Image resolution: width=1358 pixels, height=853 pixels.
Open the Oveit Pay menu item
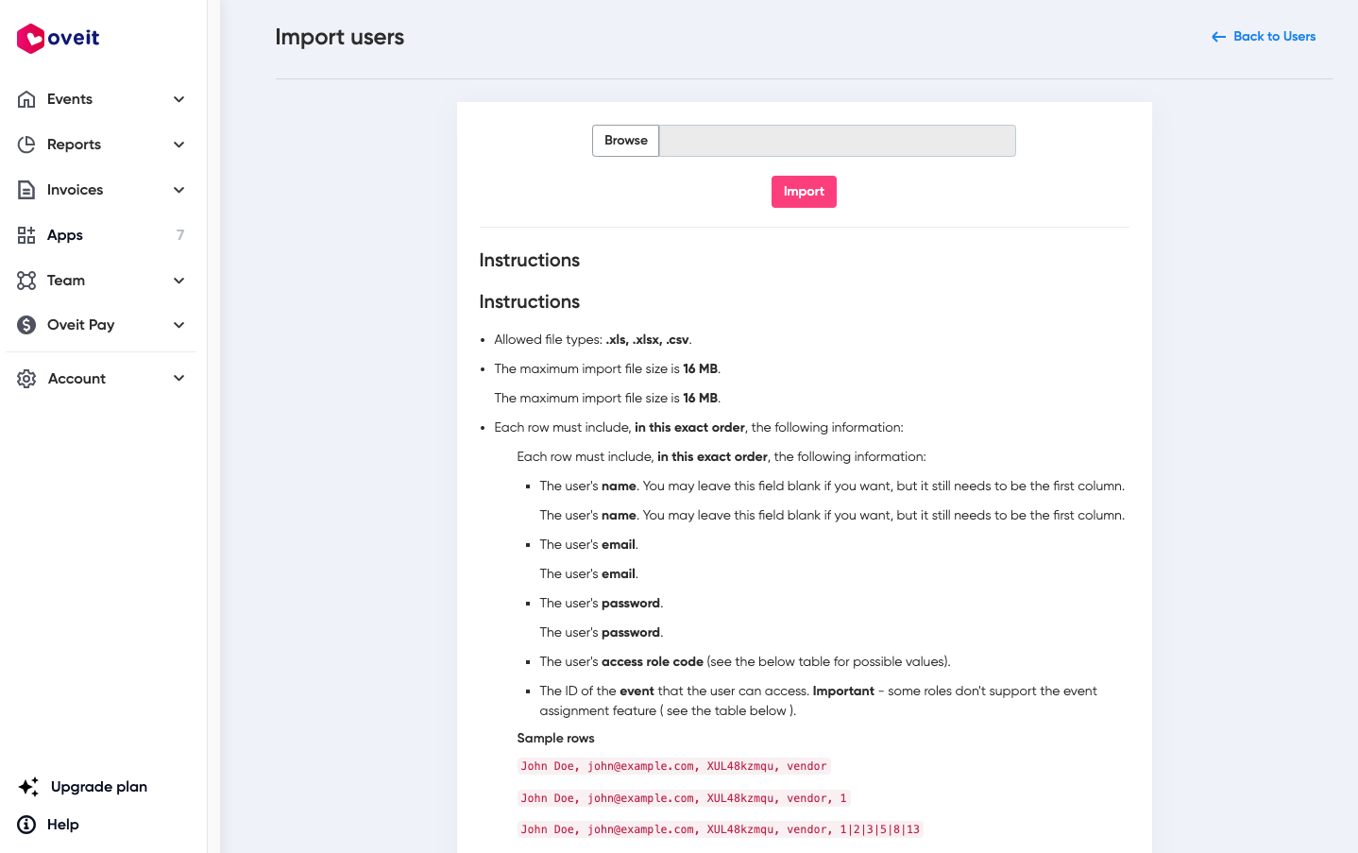(81, 325)
